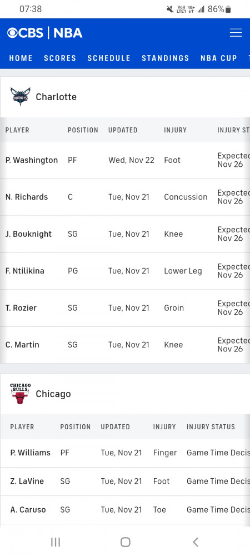This screenshot has width=250, height=556.
Task: Select the NBA CUP tab
Action: point(219,58)
